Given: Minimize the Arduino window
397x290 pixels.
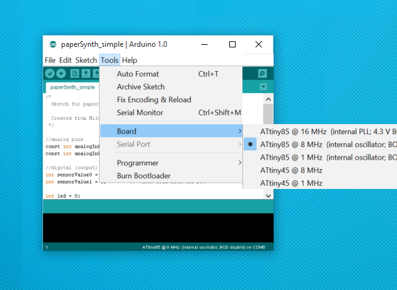Looking at the screenshot, I should pos(204,44).
